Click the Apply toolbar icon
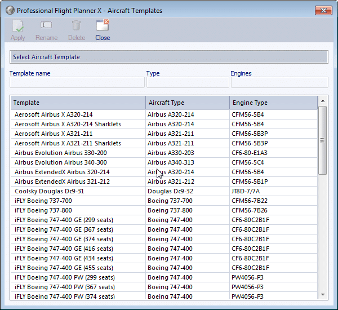This screenshot has height=310, width=338. click(x=18, y=26)
